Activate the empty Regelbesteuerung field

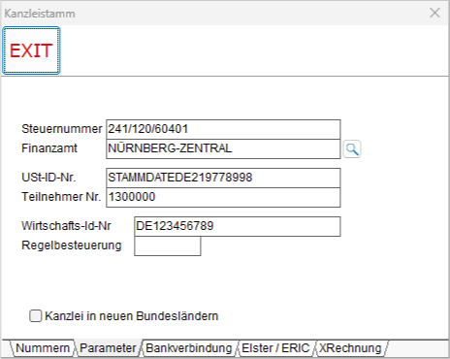point(168,245)
